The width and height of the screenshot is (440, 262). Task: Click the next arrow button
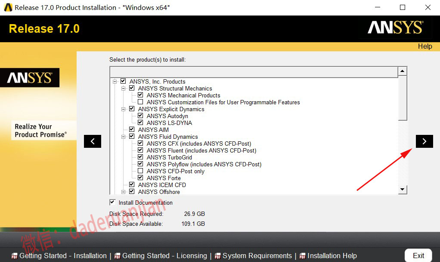click(x=424, y=141)
